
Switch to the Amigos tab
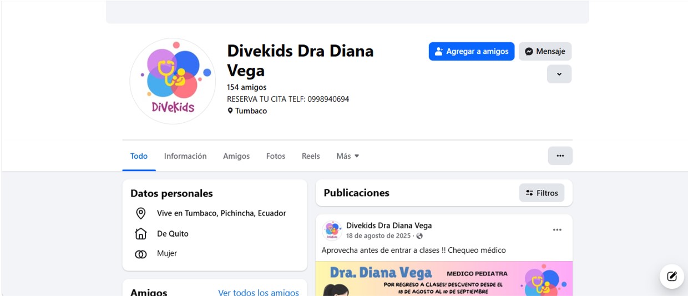(236, 156)
